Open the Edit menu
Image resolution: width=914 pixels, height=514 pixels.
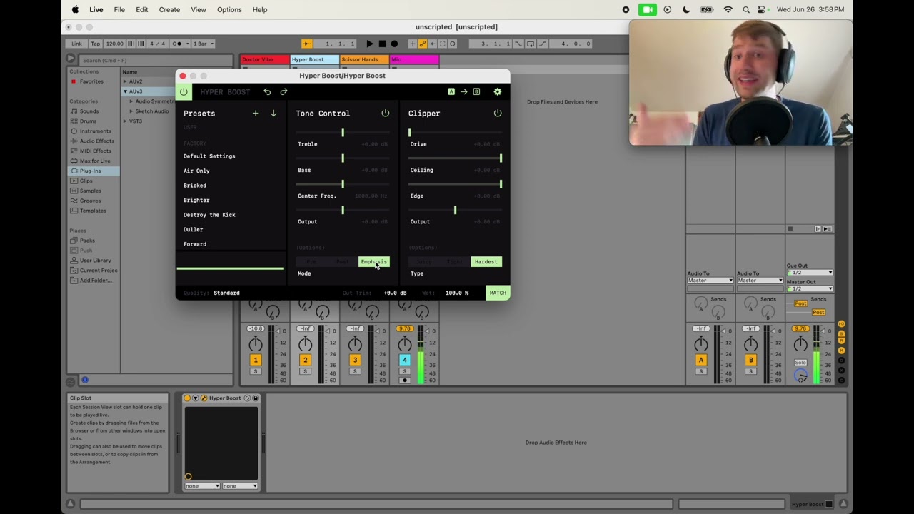(142, 9)
